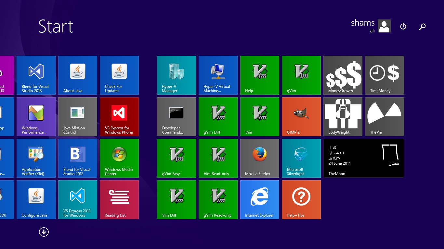This screenshot has height=249, width=444.
Task: Click the power options button
Action: tap(403, 26)
